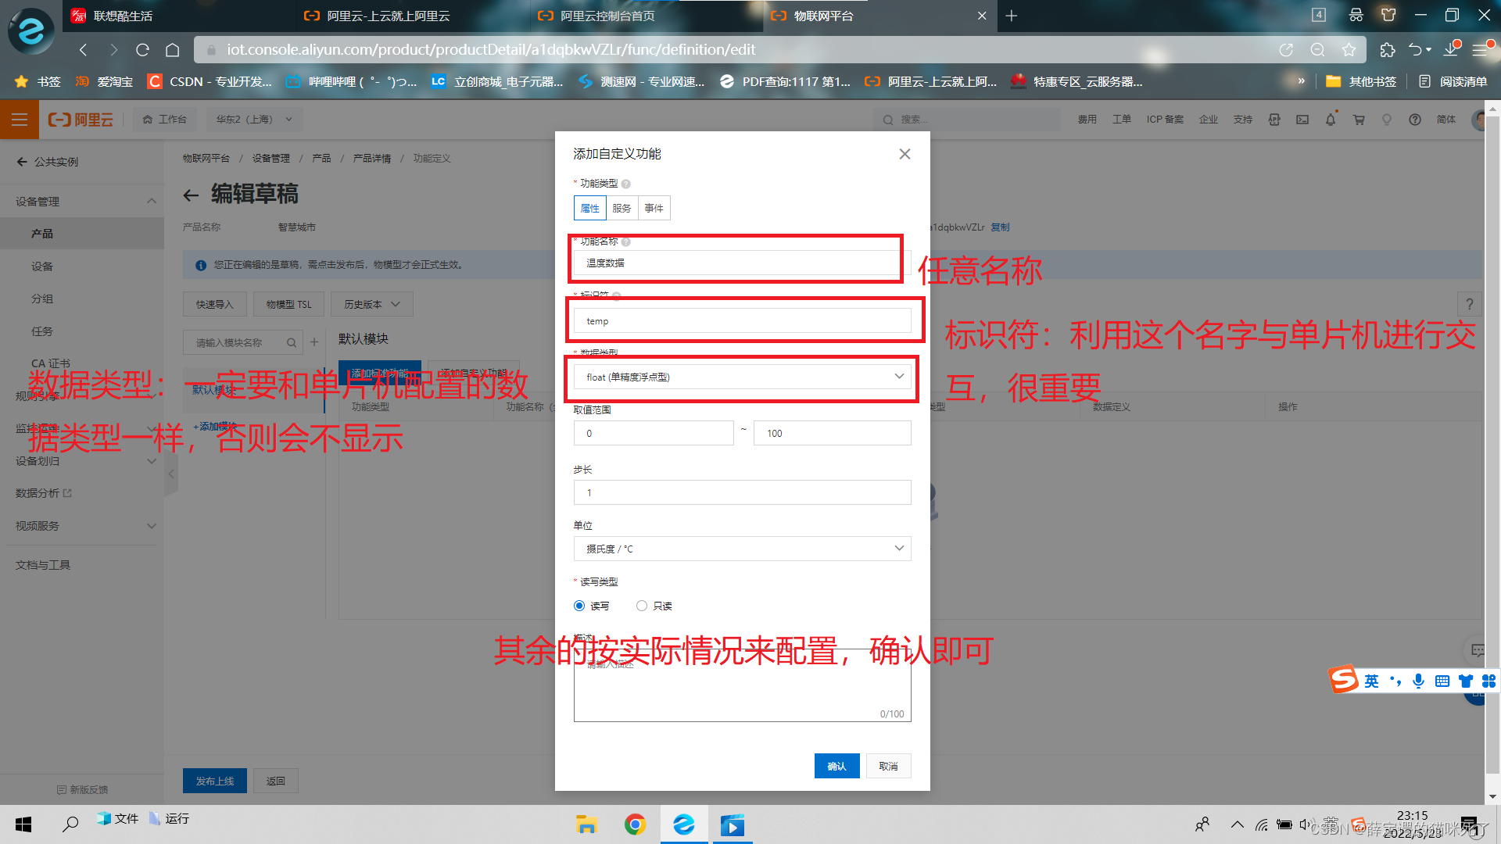
Task: Click the back arrow beside 编辑草稿
Action: pyautogui.click(x=191, y=195)
